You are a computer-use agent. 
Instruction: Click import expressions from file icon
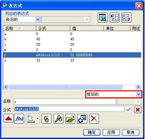[x=115, y=18]
